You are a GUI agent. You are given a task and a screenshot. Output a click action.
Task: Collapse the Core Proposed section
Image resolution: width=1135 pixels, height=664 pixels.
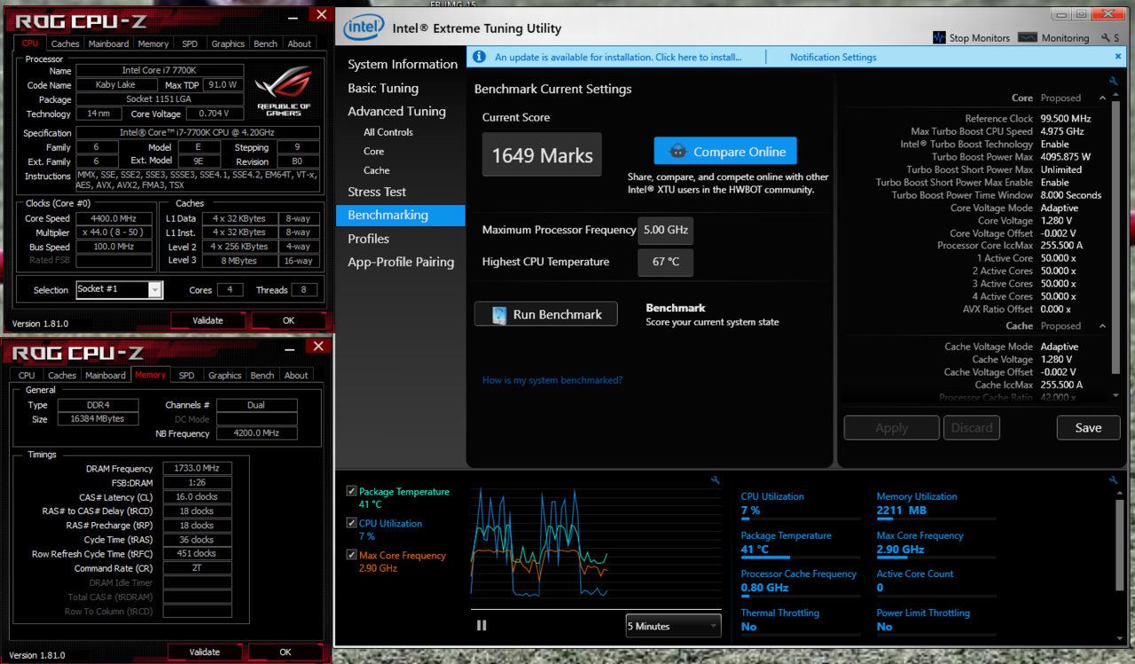[1102, 98]
